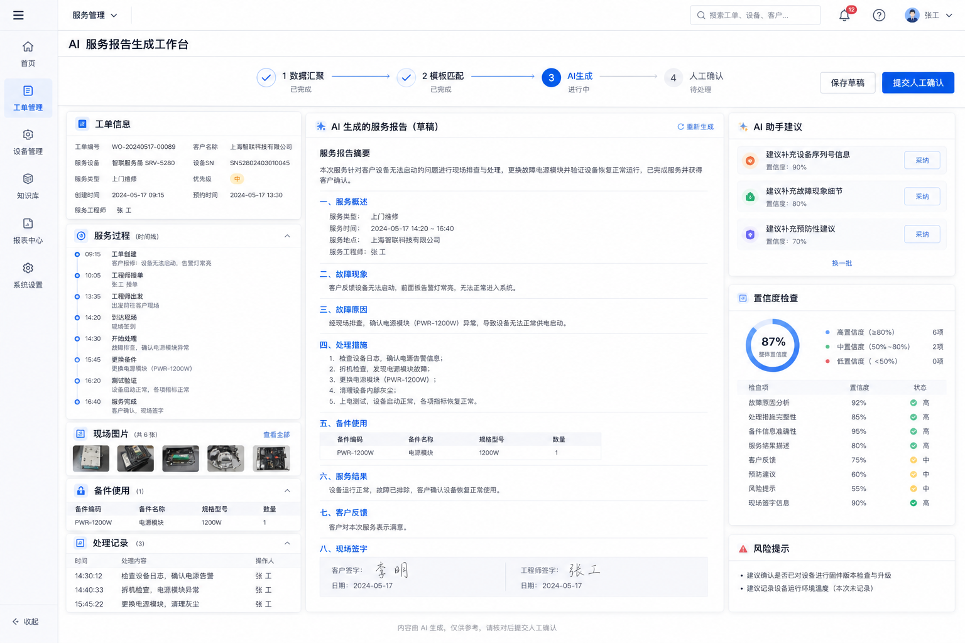Click the 四、处理措施 report heading
Screen dimensions: 965x643
tap(344, 345)
